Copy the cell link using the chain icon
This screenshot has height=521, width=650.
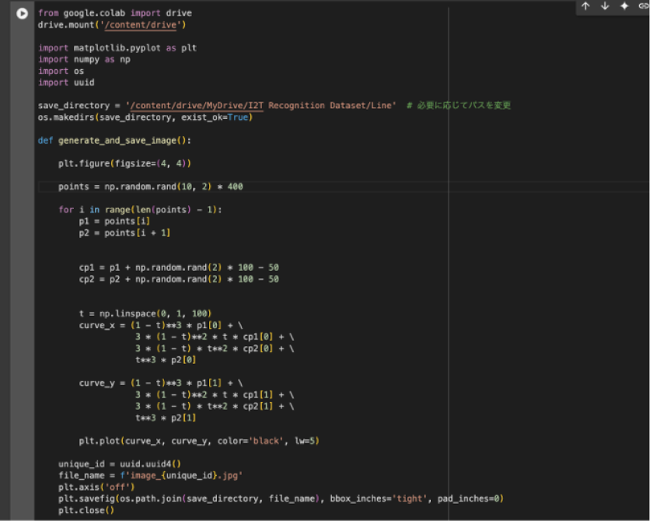tap(643, 5)
